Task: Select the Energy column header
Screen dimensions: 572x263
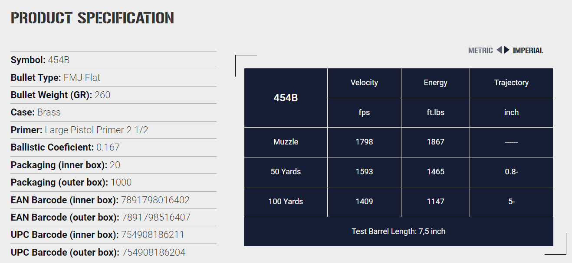Action: [x=435, y=83]
